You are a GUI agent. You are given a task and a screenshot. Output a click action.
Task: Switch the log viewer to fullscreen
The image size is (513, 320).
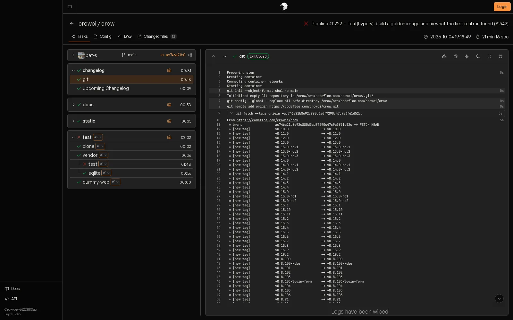tap(489, 56)
